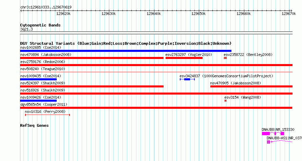The height and width of the screenshot is (161, 302).
Task: Select the nsv1009435 (Coe2014) blue bar
Action: point(39,79)
